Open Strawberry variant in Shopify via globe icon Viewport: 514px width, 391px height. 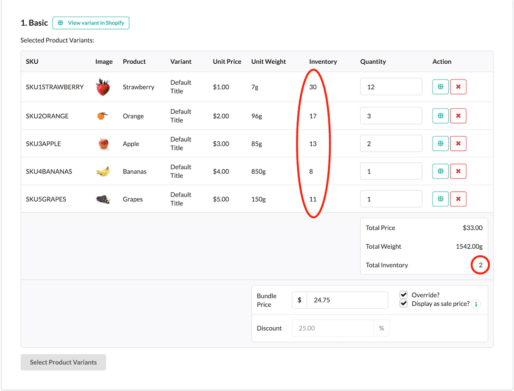coord(440,87)
